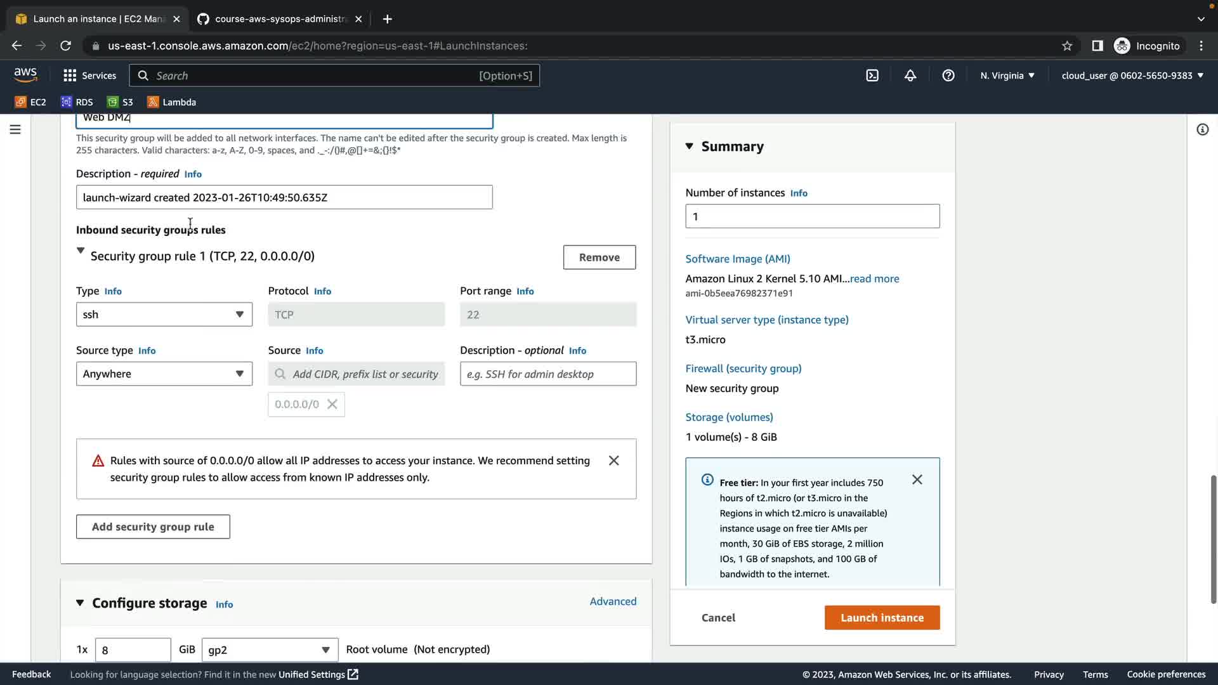The height and width of the screenshot is (685, 1218).
Task: Dismiss the 0.0.0.0/0 warning alert
Action: pos(613,461)
